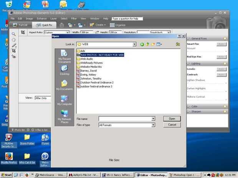Select the Magic Selection Brush tool
The image size is (238, 178).
pos(14,45)
